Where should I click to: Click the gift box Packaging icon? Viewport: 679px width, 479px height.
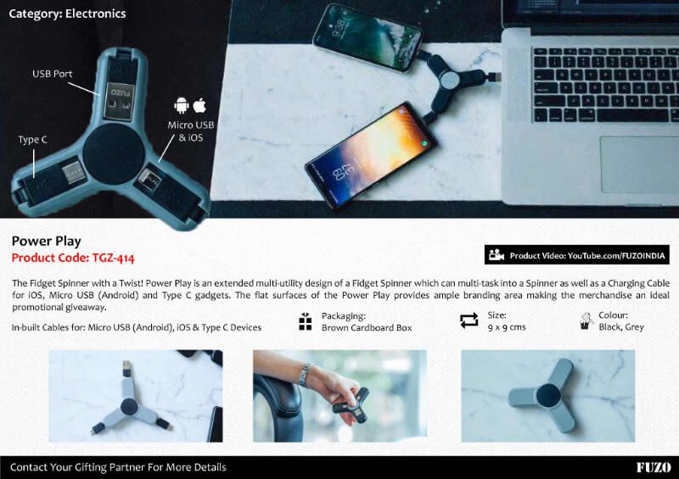click(x=306, y=321)
